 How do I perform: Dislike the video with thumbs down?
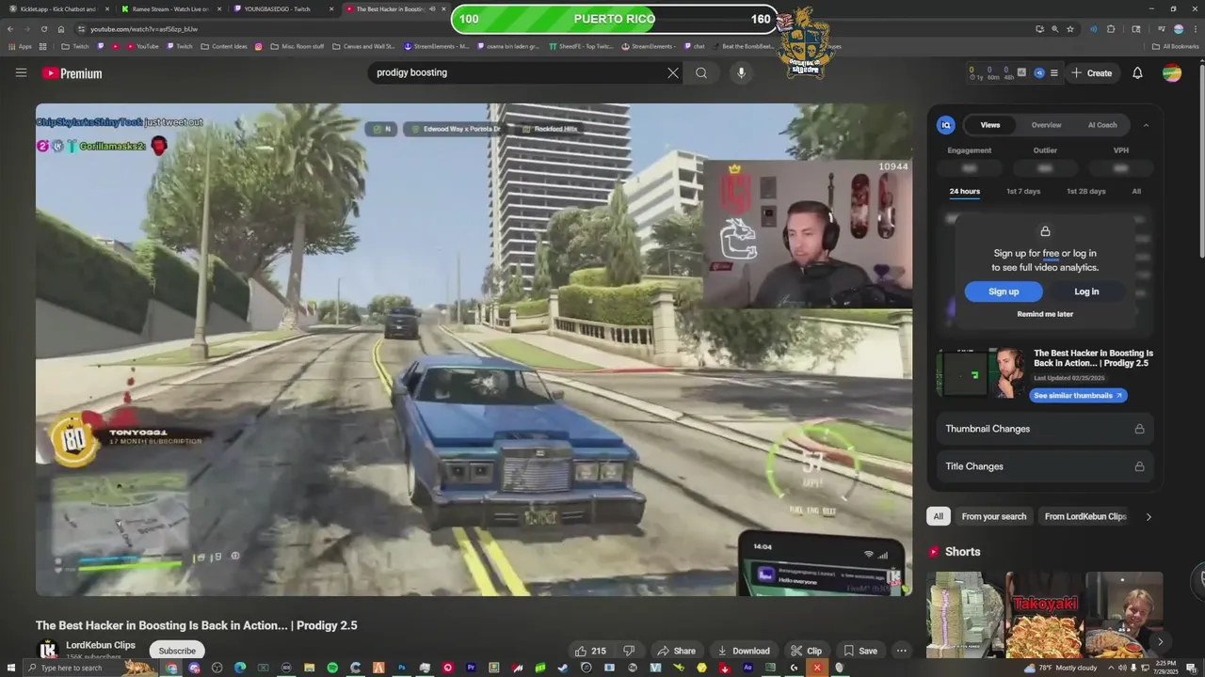629,651
